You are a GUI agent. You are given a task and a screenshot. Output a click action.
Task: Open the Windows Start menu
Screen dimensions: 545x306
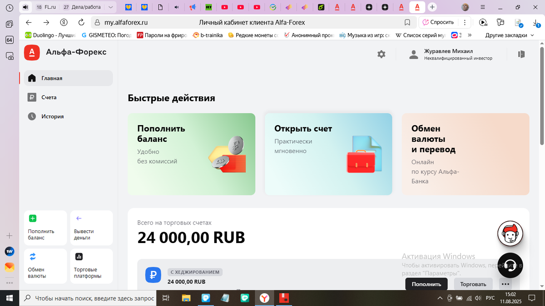(x=9, y=298)
